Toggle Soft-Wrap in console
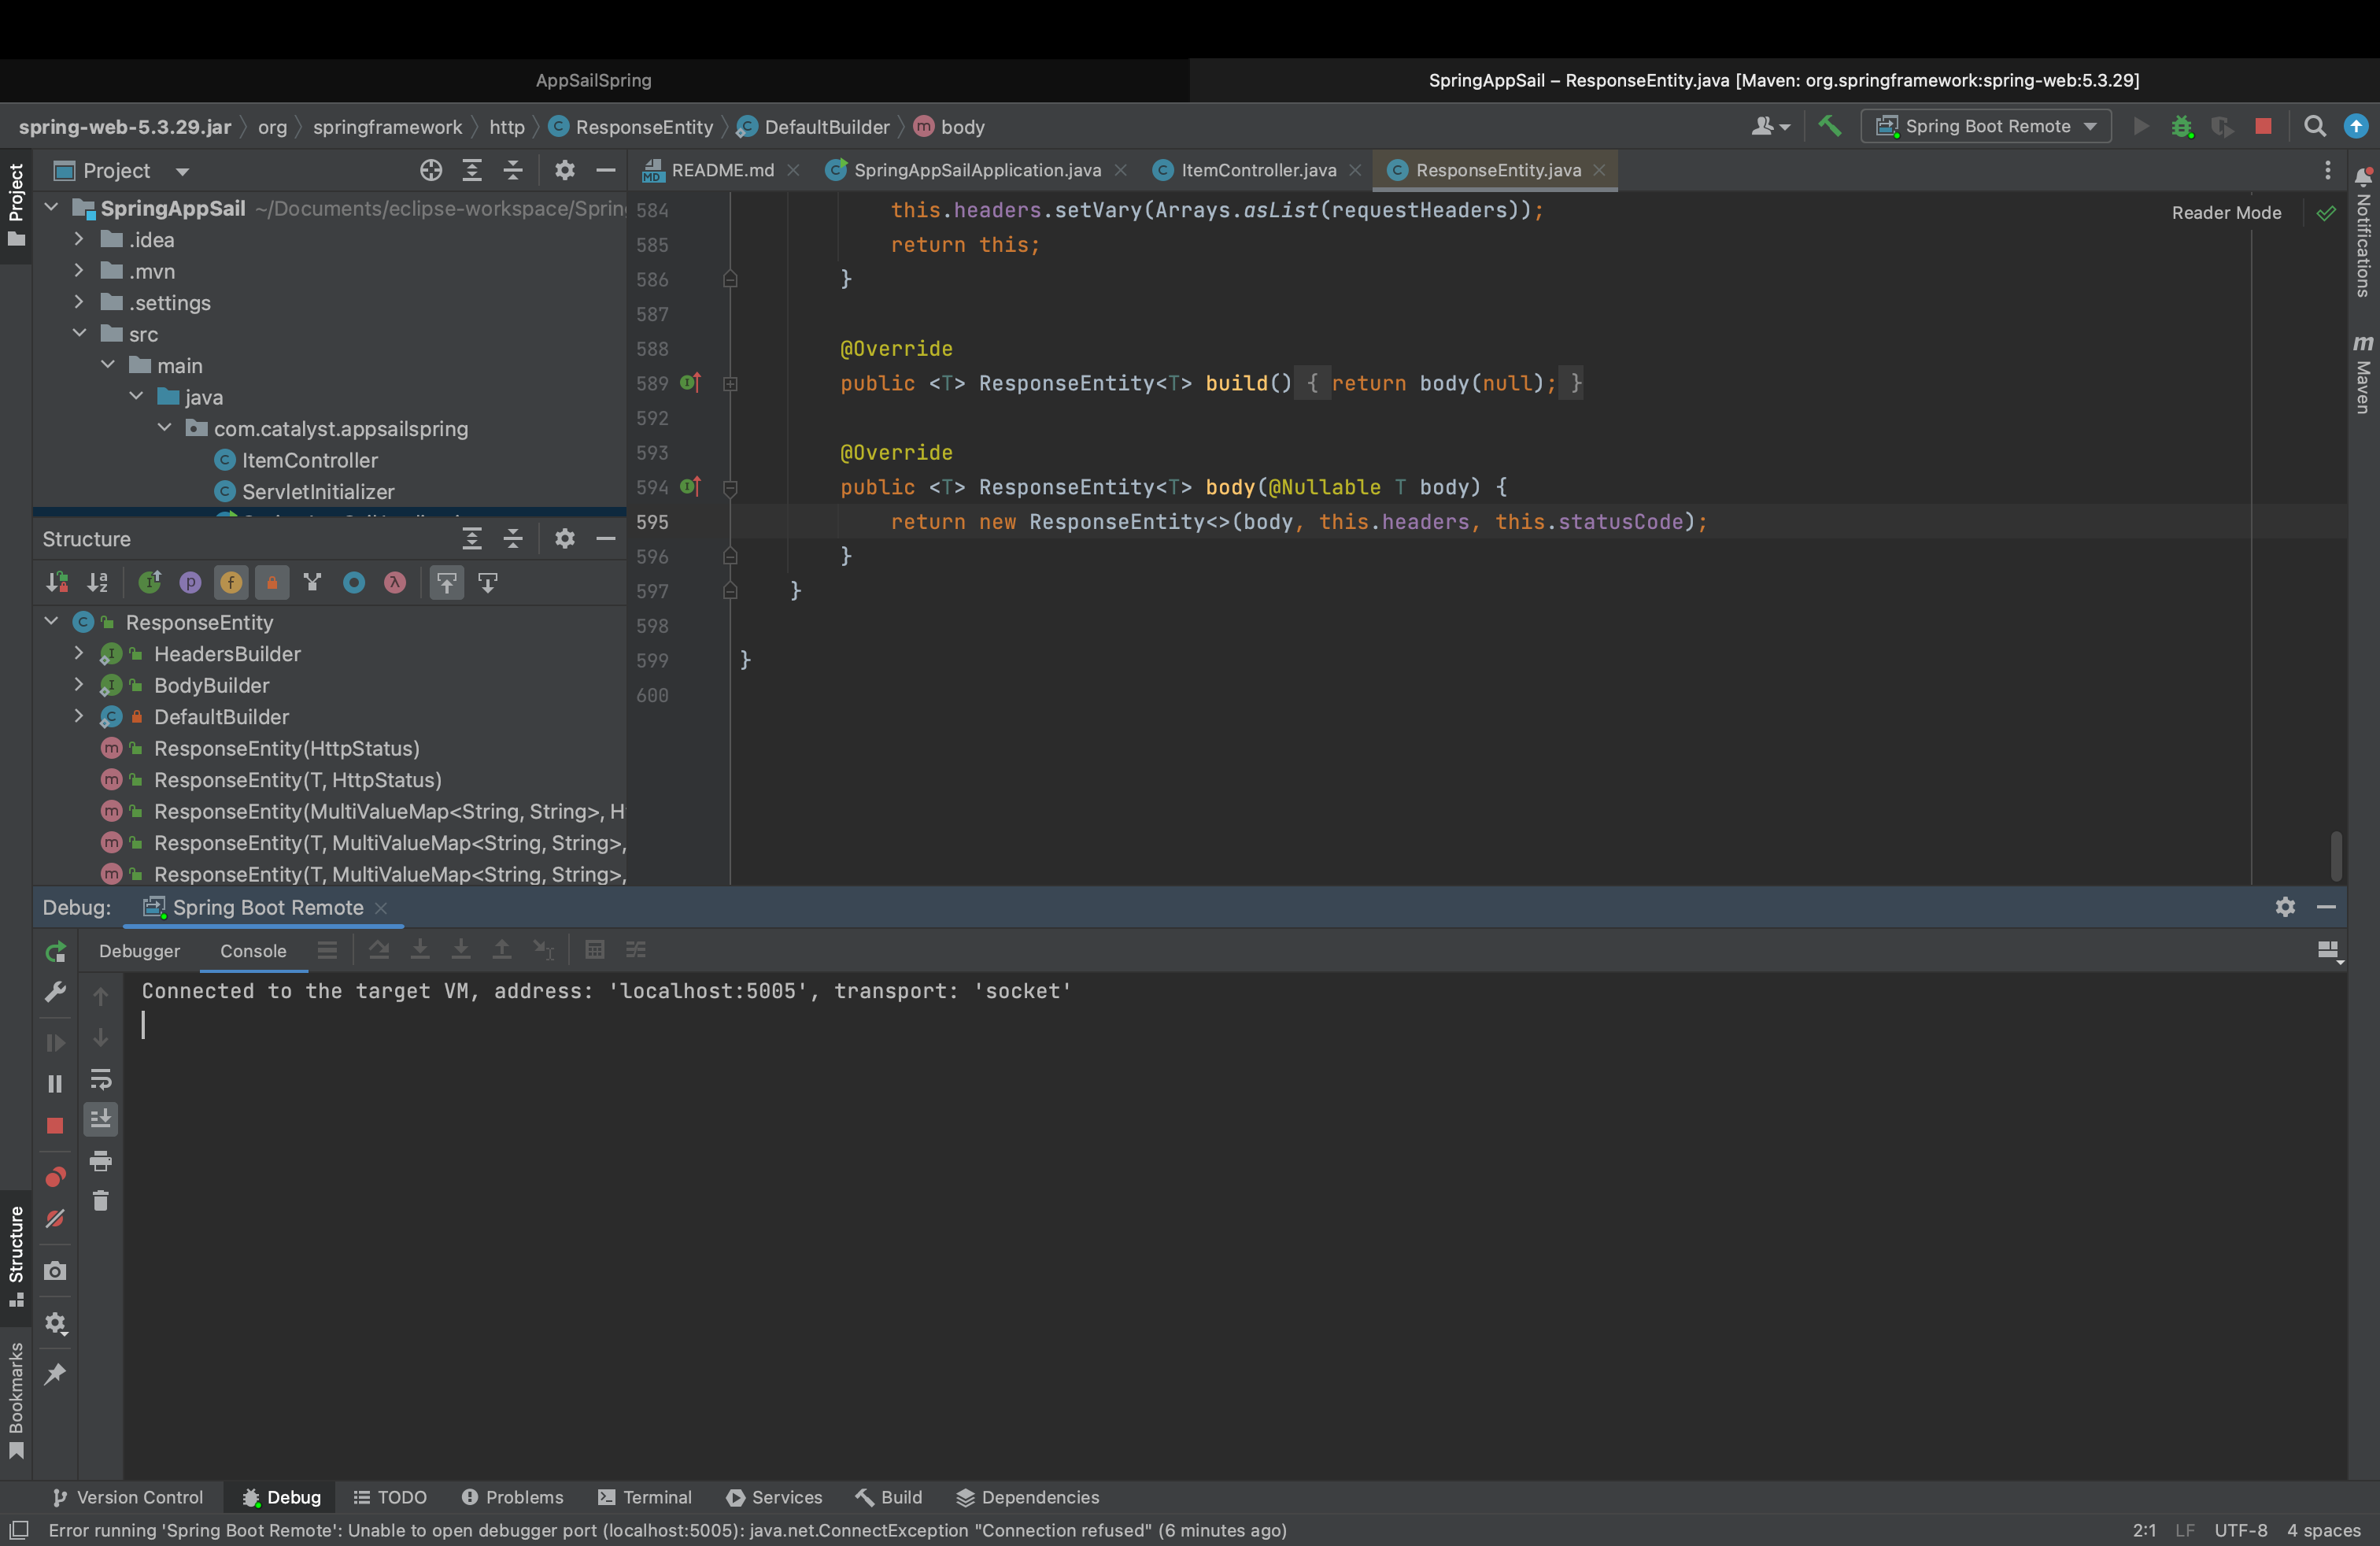This screenshot has height=1546, width=2380. (x=100, y=1079)
